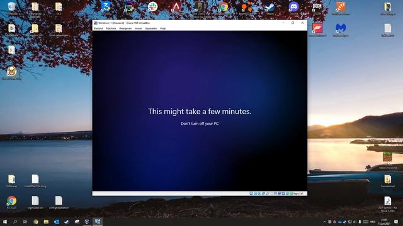Open the Bestand menu in VirtualBox
The height and width of the screenshot is (226, 403).
[x=98, y=28]
